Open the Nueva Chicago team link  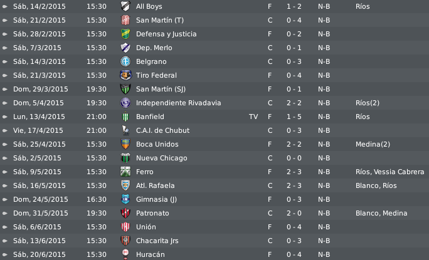click(x=161, y=158)
